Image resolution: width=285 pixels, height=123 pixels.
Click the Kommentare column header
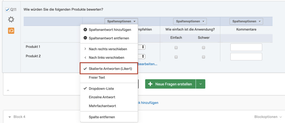(x=246, y=29)
